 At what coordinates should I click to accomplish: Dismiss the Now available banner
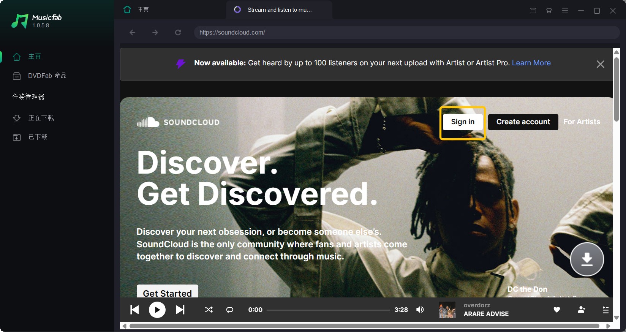coord(600,64)
